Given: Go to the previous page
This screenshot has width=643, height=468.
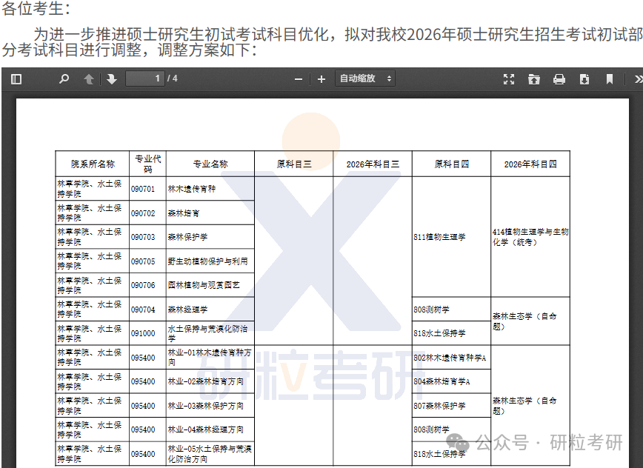Looking at the screenshot, I should pos(89,78).
